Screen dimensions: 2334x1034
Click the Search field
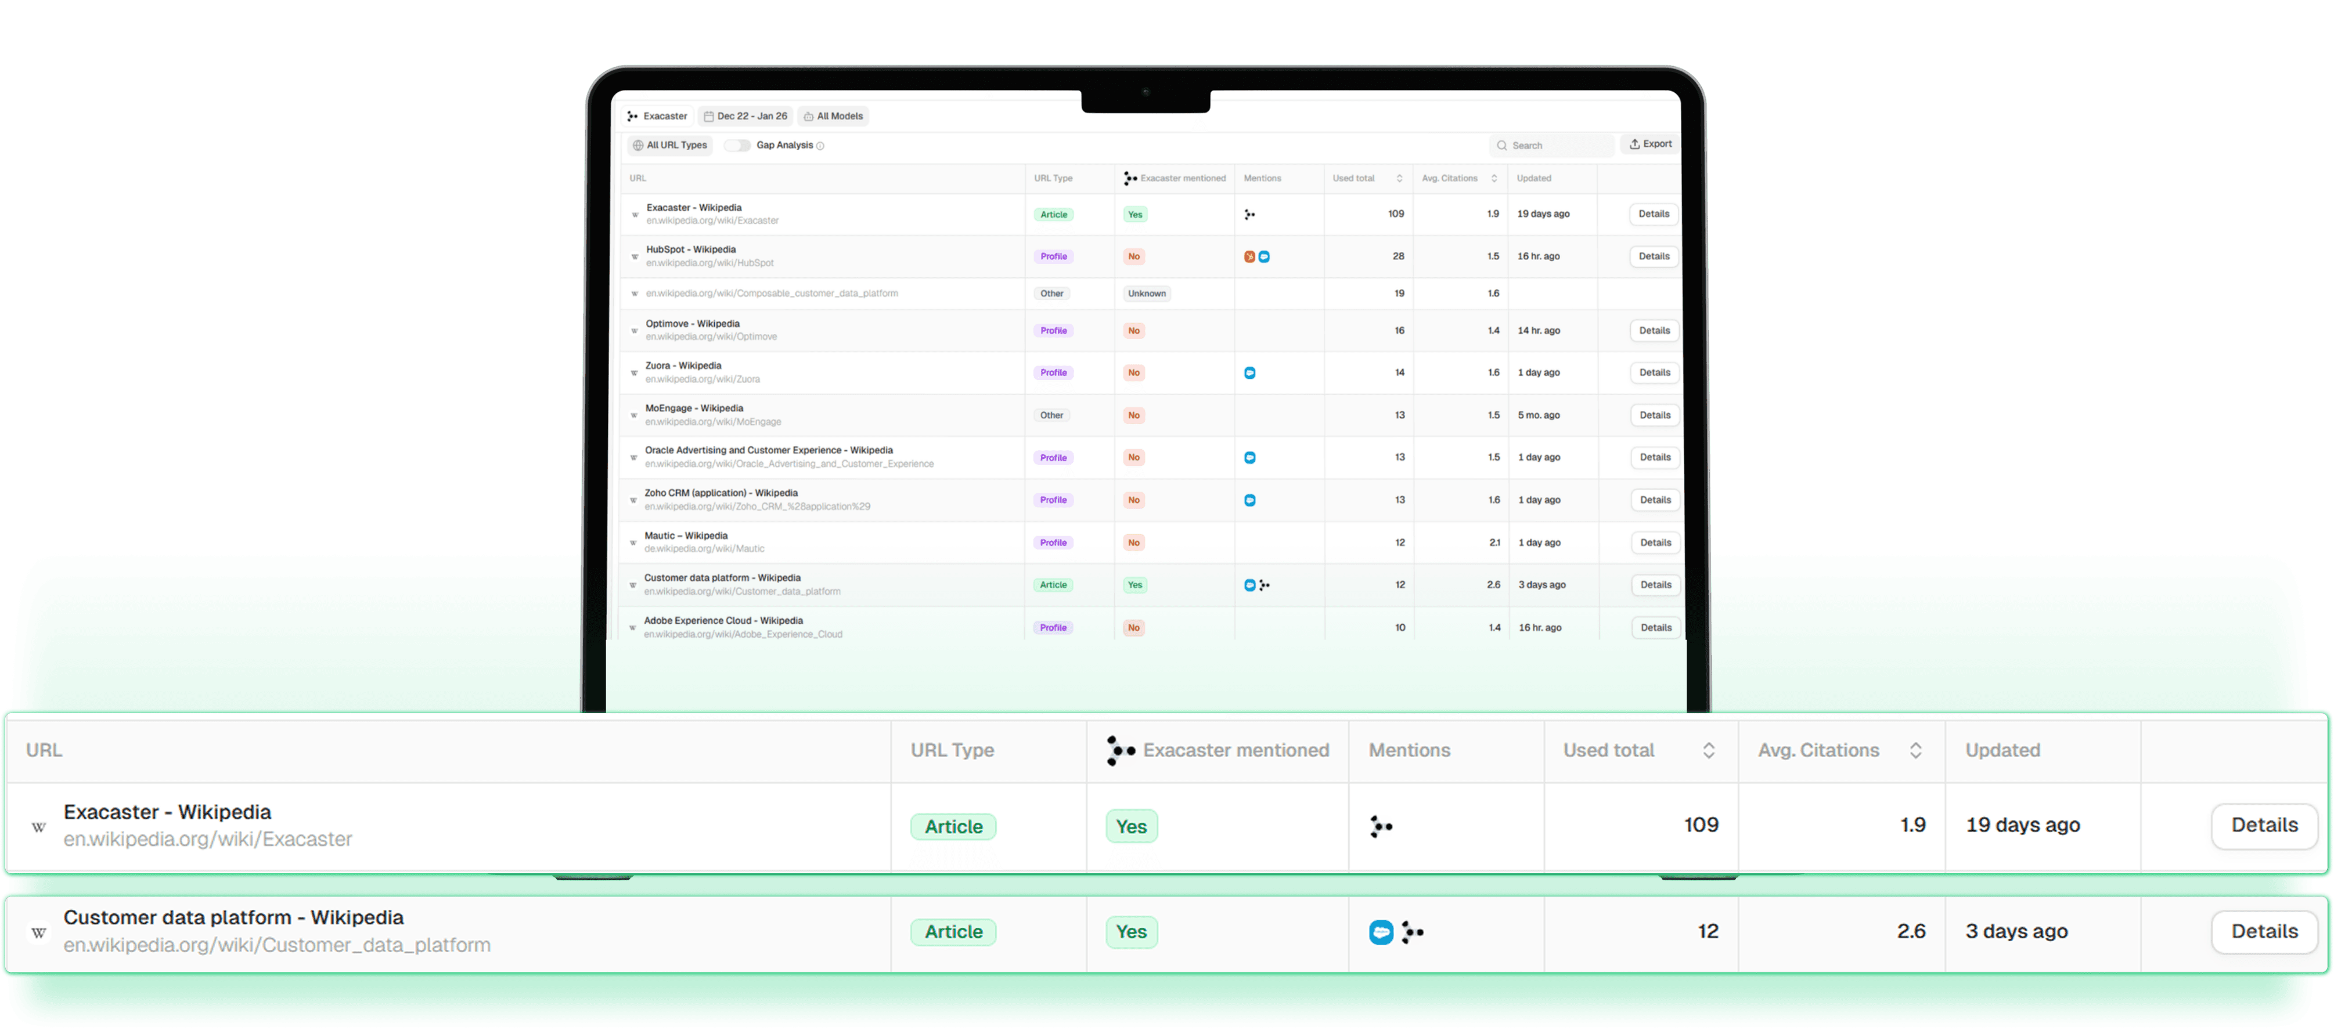click(x=1551, y=146)
